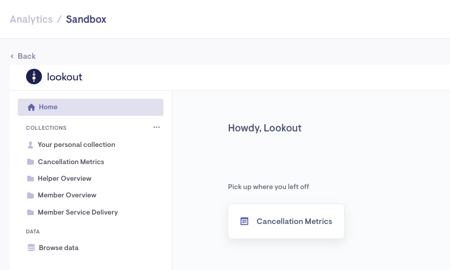Click the dashboard icon on Cancellation Metrics card
Screen dimensions: 450x270
(x=244, y=221)
